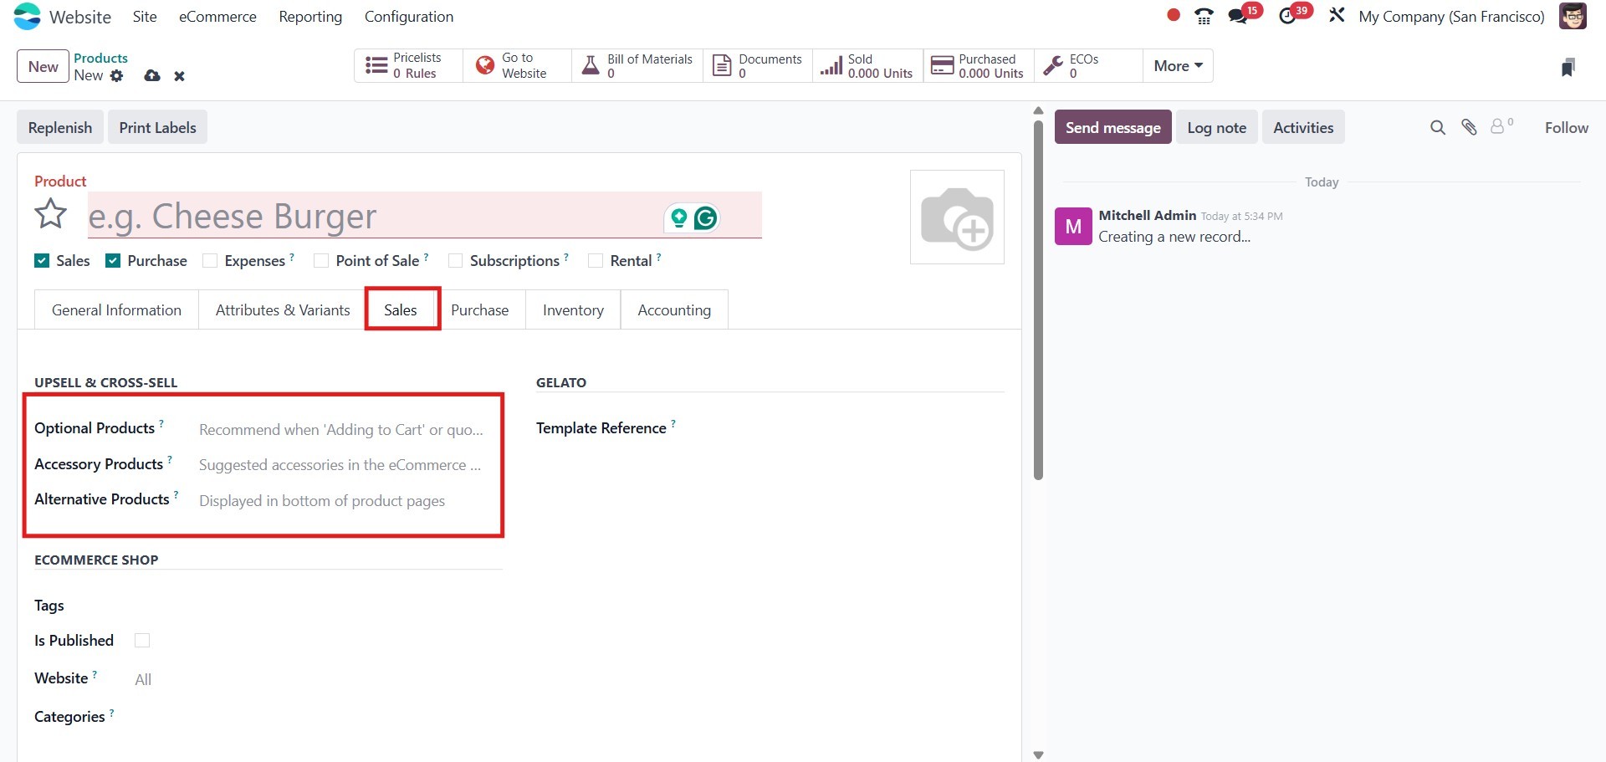Image resolution: width=1606 pixels, height=762 pixels.
Task: Click the Log note button
Action: (x=1216, y=127)
